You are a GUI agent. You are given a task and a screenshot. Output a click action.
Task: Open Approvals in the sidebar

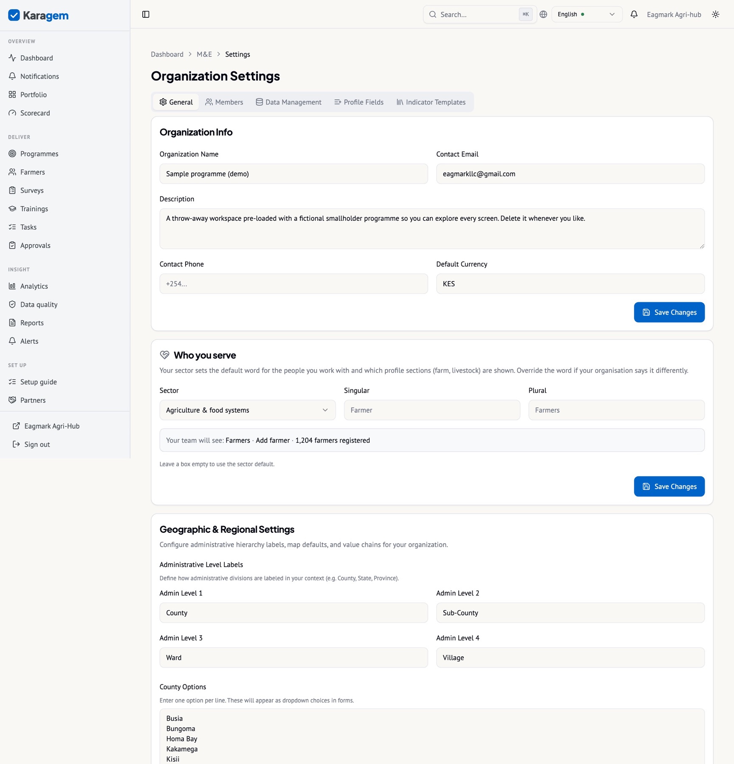coord(65,245)
